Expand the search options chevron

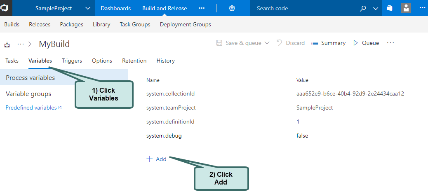tap(375, 8)
